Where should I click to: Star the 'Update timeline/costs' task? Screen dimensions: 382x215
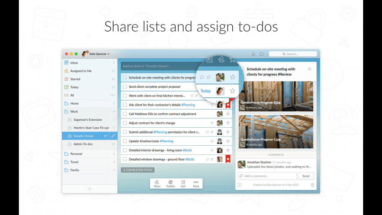pyautogui.click(x=228, y=141)
